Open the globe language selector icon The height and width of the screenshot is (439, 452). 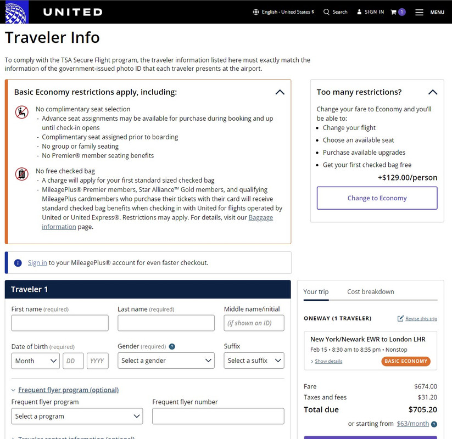[x=256, y=12]
